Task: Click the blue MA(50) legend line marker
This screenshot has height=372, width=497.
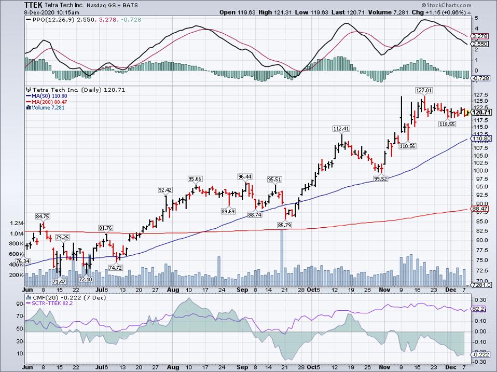Action: click(x=29, y=95)
